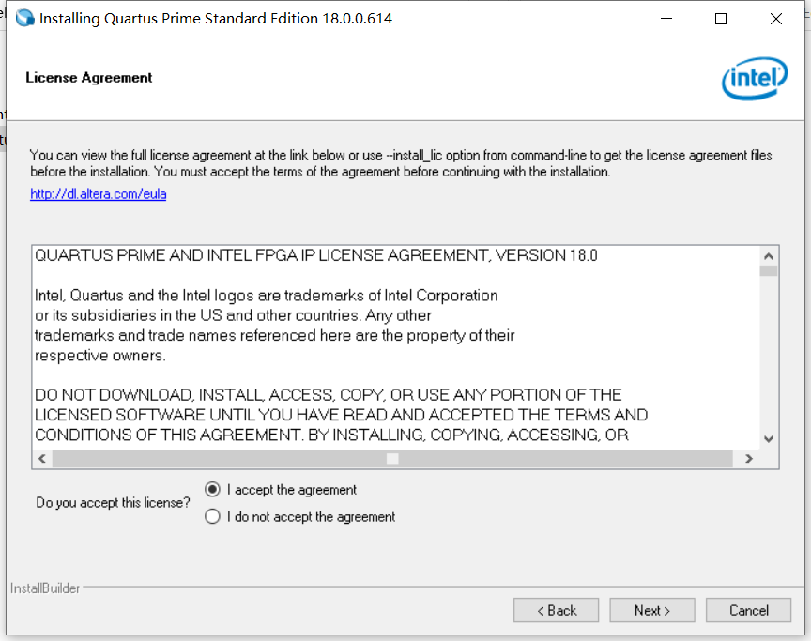Click Next to continue installation
Viewport: 811px width, 641px height.
click(651, 610)
